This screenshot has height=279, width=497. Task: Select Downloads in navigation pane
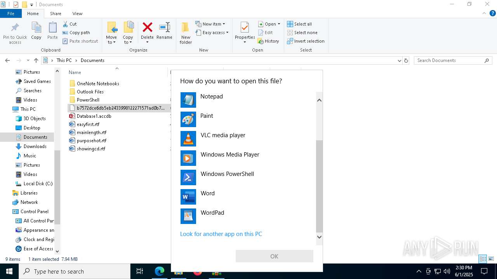[x=35, y=146]
